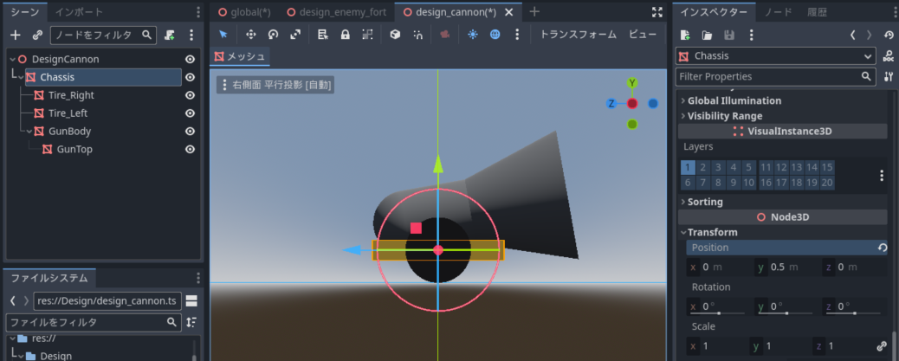The height and width of the screenshot is (361, 899).
Task: Open the viewport view options menu
Action: 275,86
